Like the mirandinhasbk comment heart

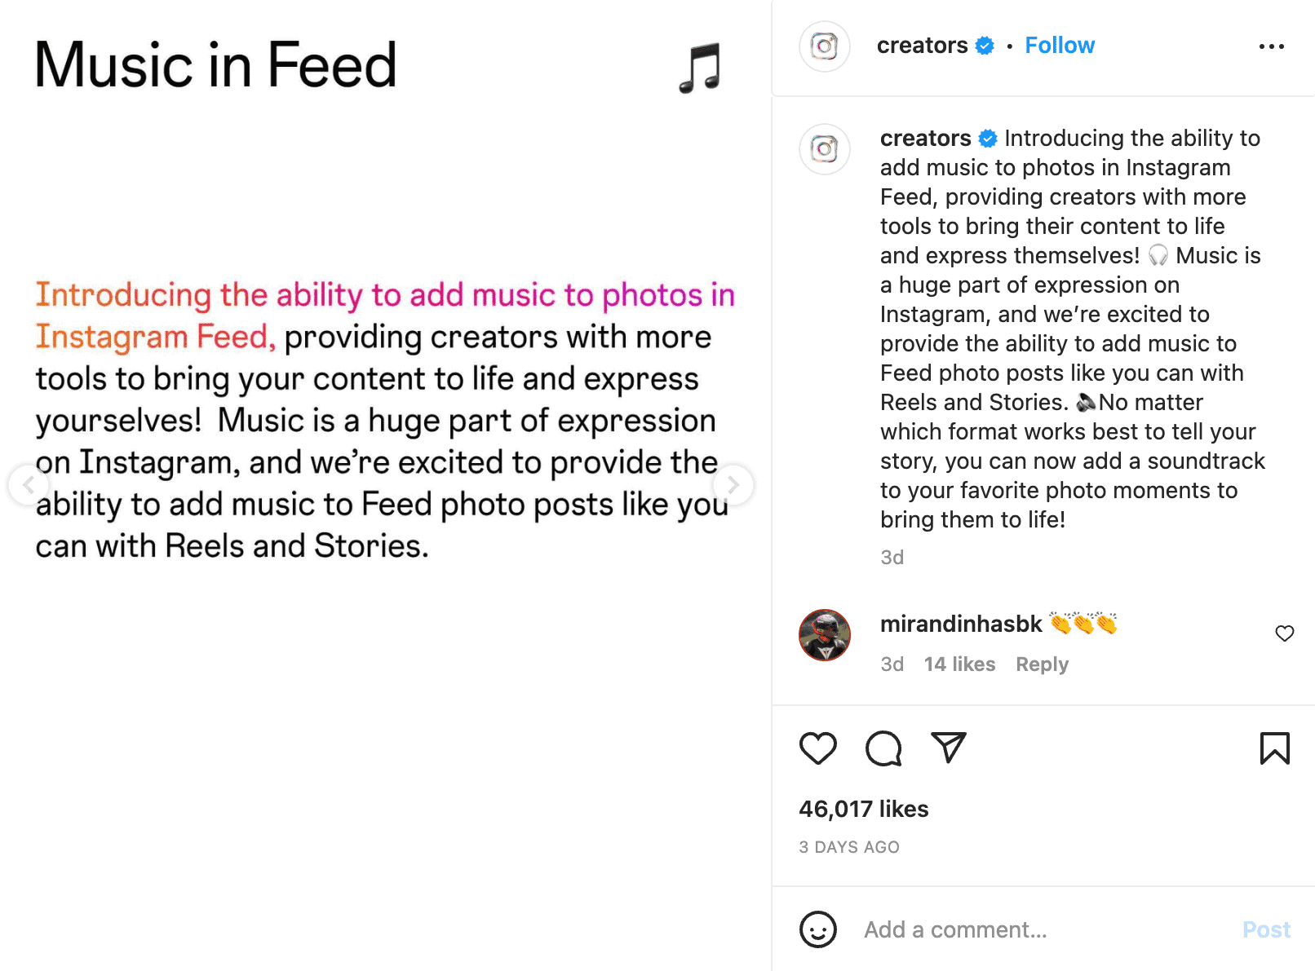[1285, 633]
